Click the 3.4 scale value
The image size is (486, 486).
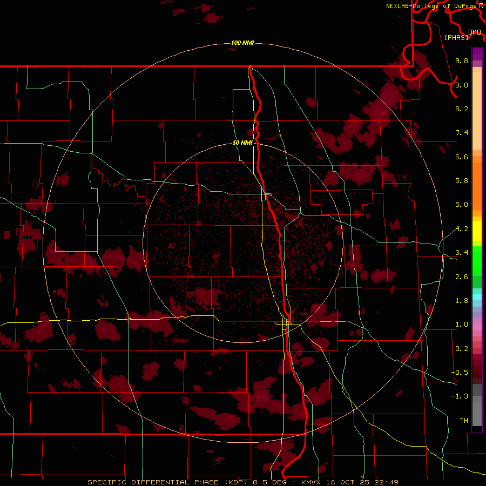(x=462, y=253)
